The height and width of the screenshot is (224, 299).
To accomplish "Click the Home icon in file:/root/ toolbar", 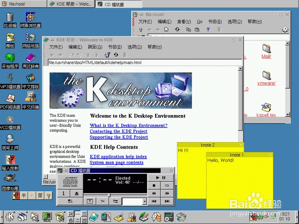I will pos(166,29).
